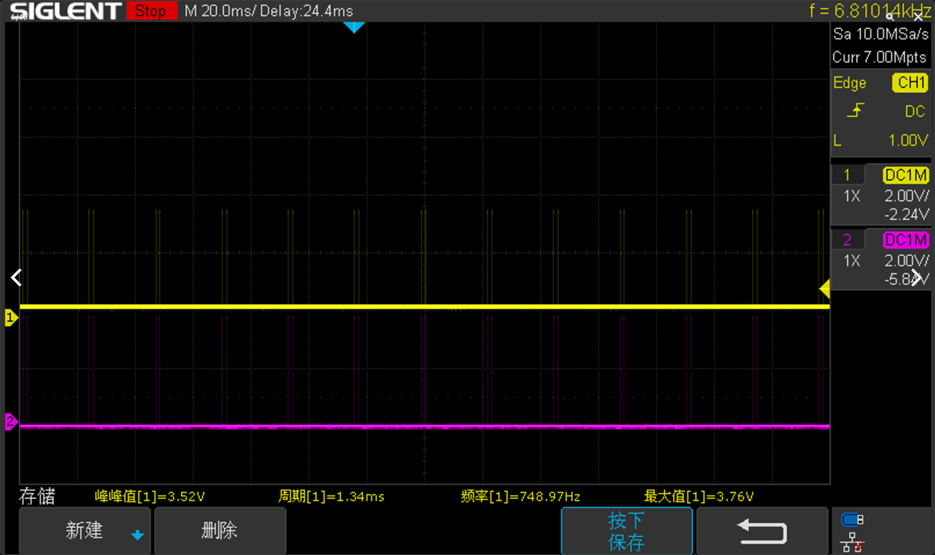Click the SIGLENT logo
The image size is (935, 555).
(65, 11)
